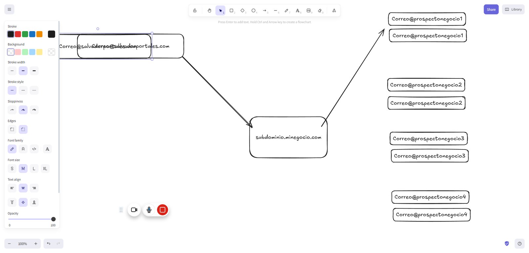Toggle the recording camera button
Viewport: 529px width, 253px height.
coord(134,210)
